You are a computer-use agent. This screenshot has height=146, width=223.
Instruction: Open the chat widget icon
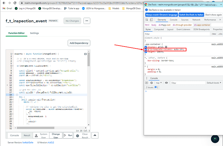coord(215,139)
